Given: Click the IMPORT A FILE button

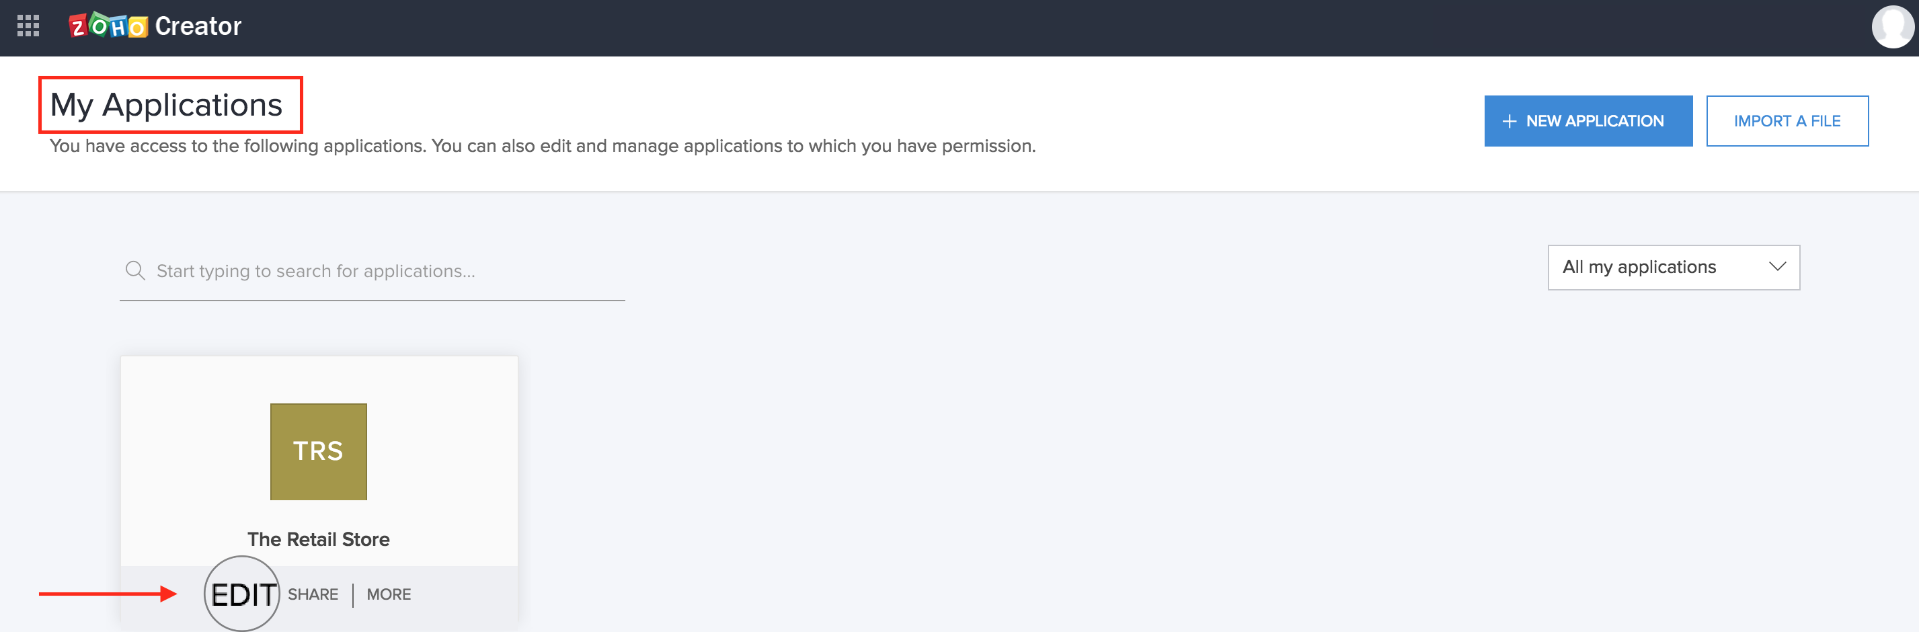Looking at the screenshot, I should coord(1787,122).
